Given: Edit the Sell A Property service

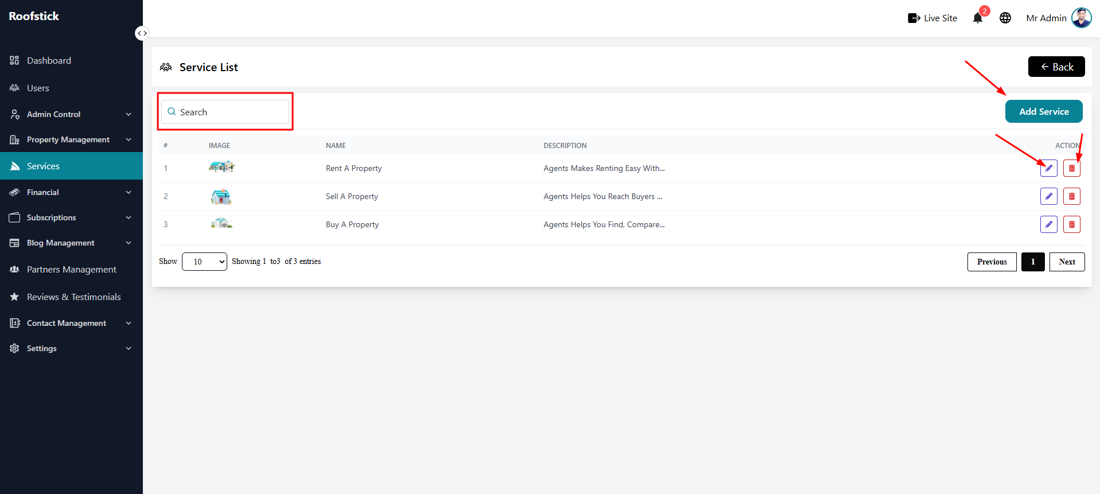Looking at the screenshot, I should 1048,196.
